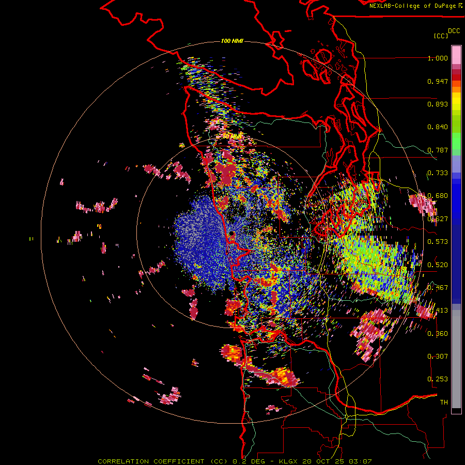Viewport: 465px width, 465px height.
Task: Click the 50 NMI range ring label
Action: (x=232, y=137)
